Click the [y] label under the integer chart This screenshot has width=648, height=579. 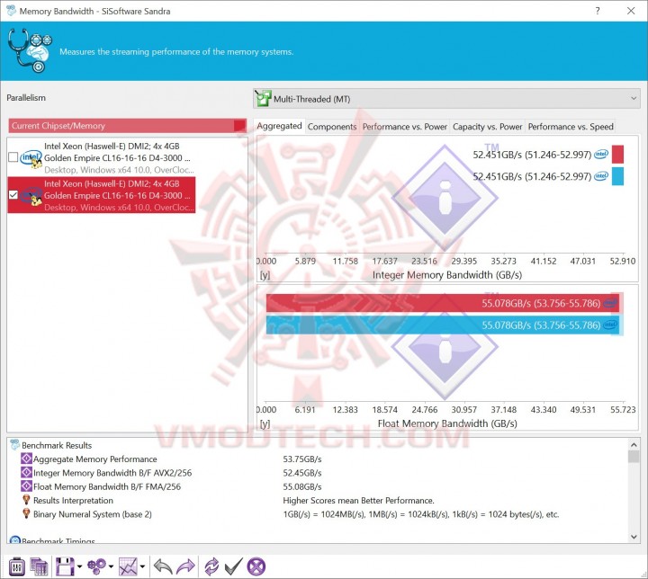(265, 275)
